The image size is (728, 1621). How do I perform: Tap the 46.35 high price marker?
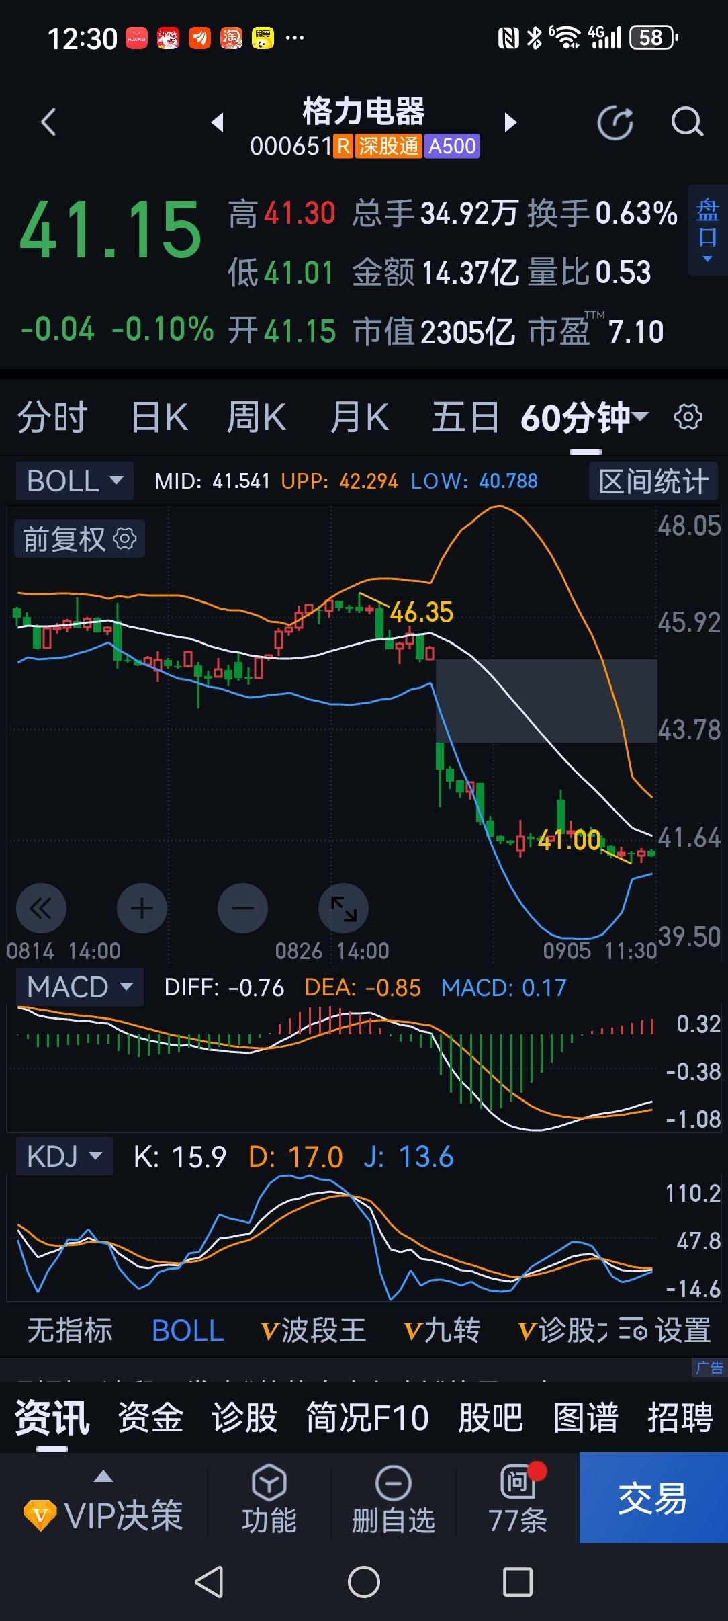click(422, 612)
